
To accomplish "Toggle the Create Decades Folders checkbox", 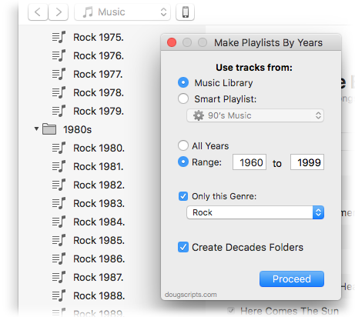I will pyautogui.click(x=183, y=247).
